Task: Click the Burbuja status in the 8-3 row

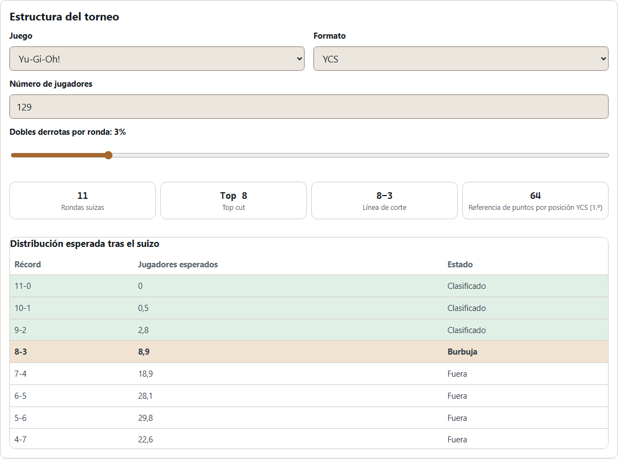Action: [x=462, y=352]
